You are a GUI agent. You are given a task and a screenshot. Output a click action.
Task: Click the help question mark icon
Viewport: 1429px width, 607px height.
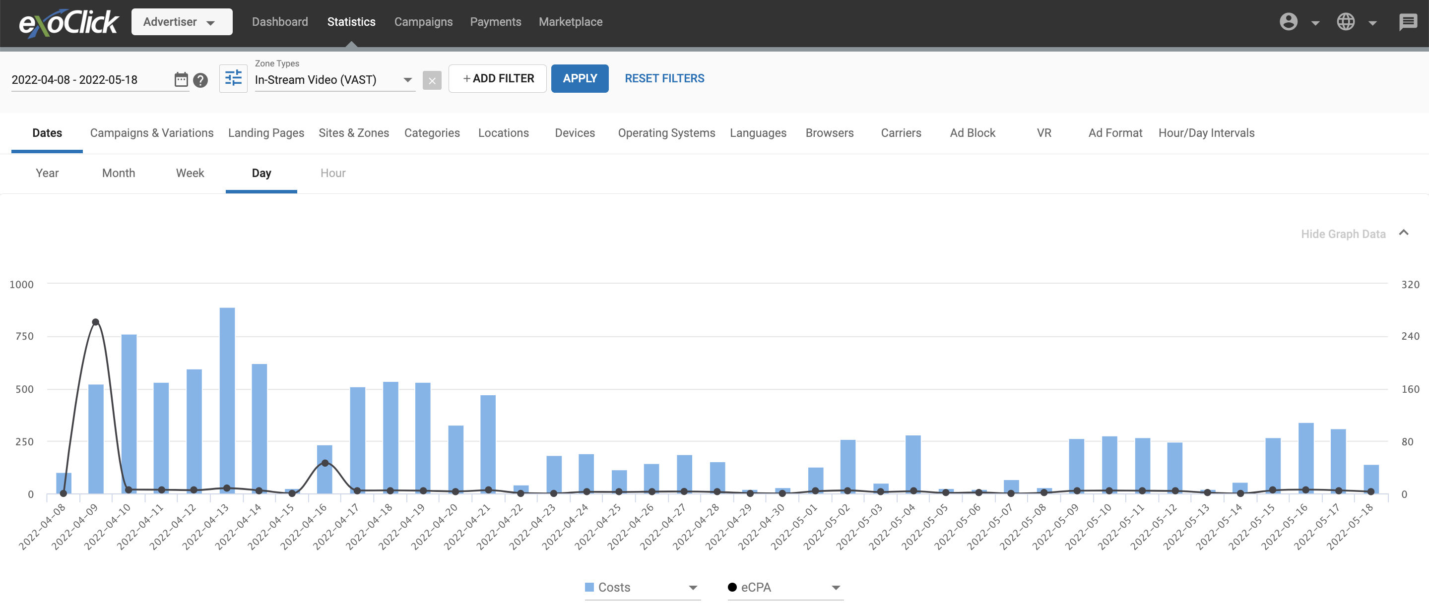[200, 79]
